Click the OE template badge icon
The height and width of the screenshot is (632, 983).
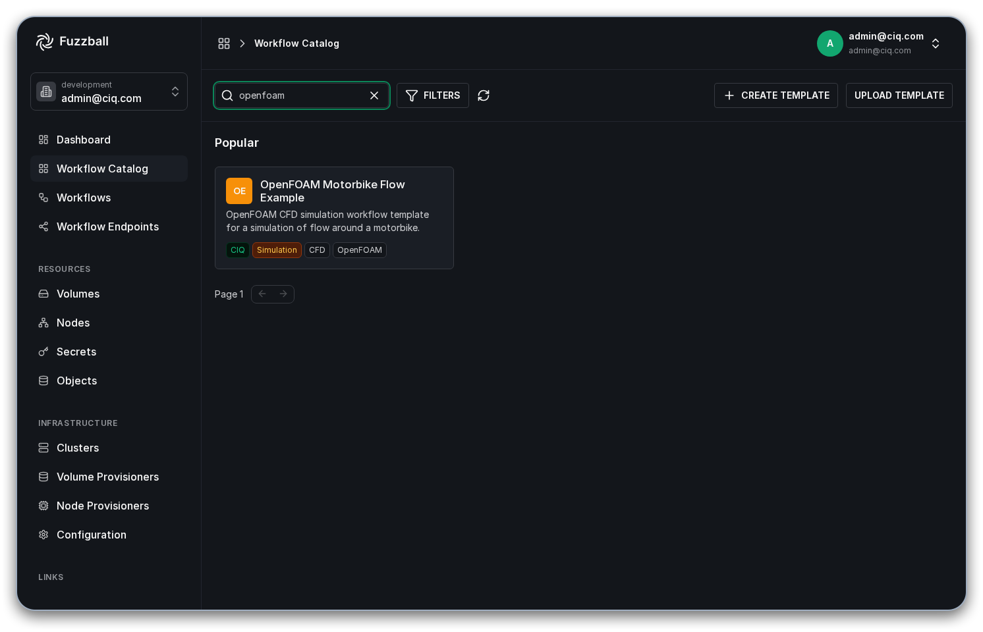tap(239, 191)
